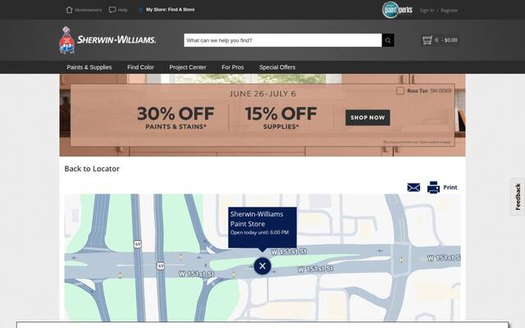Viewport: 525px width, 328px height.
Task: Click the printer icon
Action: pyautogui.click(x=433, y=187)
